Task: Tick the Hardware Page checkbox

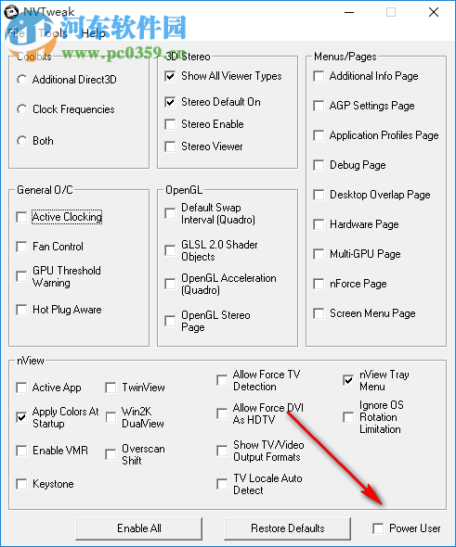Action: click(x=319, y=224)
